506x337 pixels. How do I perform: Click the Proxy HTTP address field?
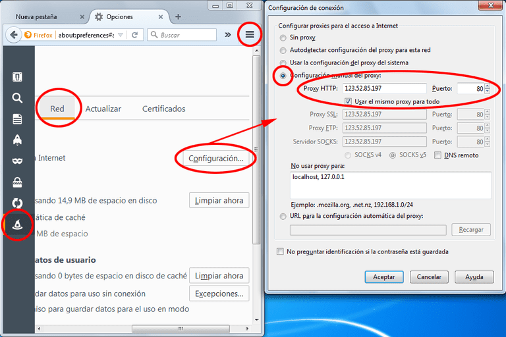[x=385, y=88]
